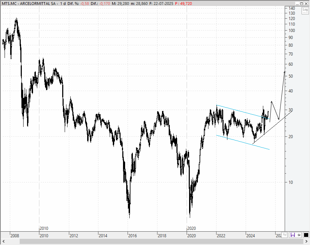The width and height of the screenshot is (310, 245).
Task: Click the 140 price axis label
Action: [292, 8]
